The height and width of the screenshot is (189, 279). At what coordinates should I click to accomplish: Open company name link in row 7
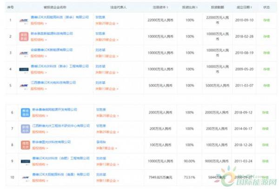coord(61,126)
